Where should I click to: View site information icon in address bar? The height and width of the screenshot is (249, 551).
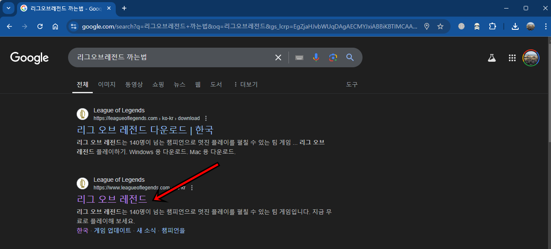tap(74, 26)
